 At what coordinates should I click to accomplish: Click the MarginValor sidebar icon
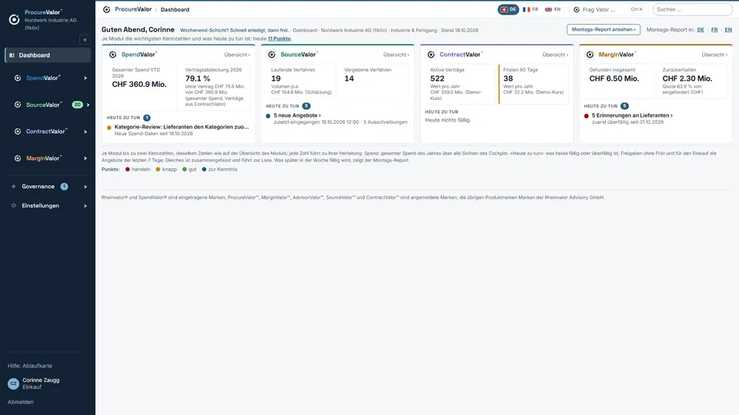click(x=18, y=158)
